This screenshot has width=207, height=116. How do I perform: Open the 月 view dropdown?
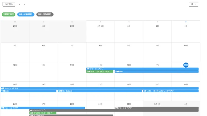[193, 4]
